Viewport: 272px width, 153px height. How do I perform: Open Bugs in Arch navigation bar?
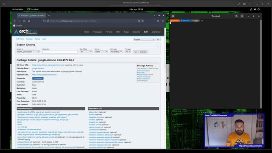[x=126, y=32]
